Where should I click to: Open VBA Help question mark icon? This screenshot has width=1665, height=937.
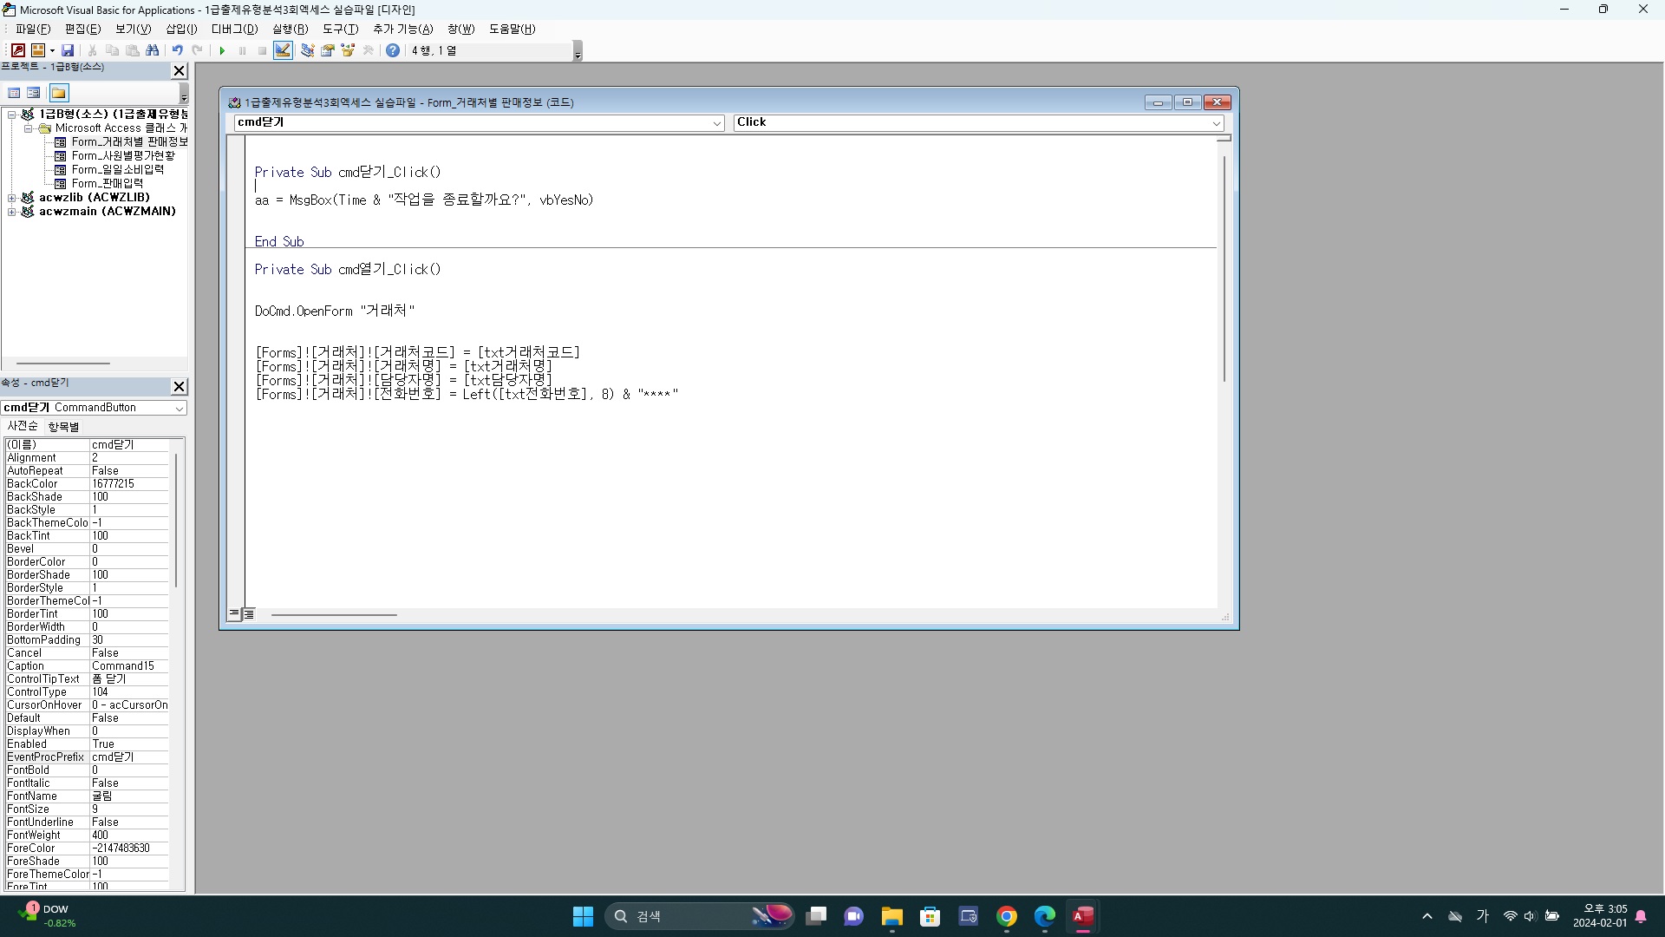(x=393, y=50)
